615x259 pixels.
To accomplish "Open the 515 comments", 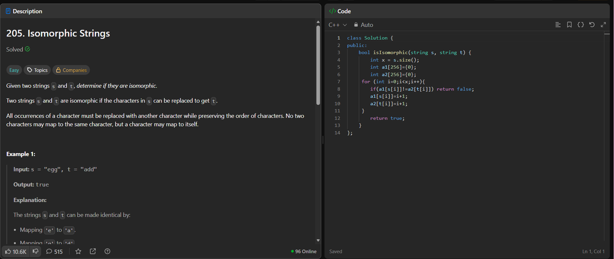I will coord(54,252).
